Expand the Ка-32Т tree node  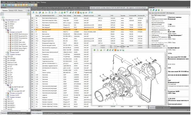(x=4, y=75)
